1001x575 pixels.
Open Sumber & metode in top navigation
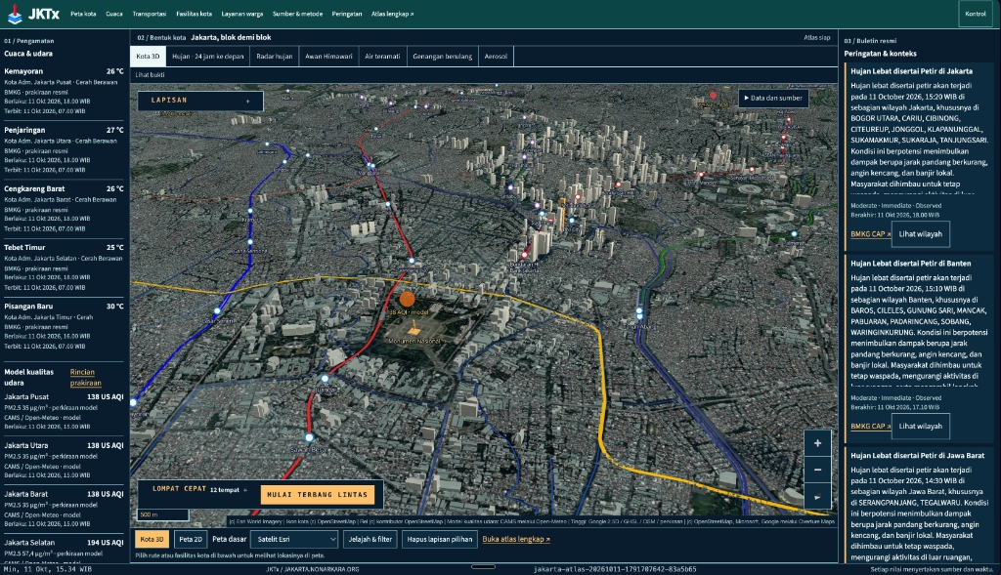(x=297, y=14)
